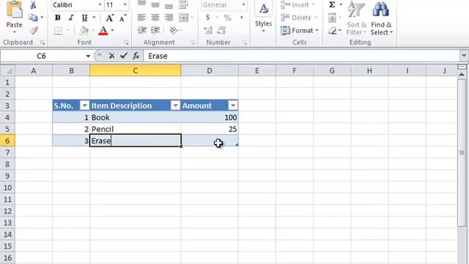
Task: Center text horizontally
Action: pyautogui.click(x=155, y=18)
